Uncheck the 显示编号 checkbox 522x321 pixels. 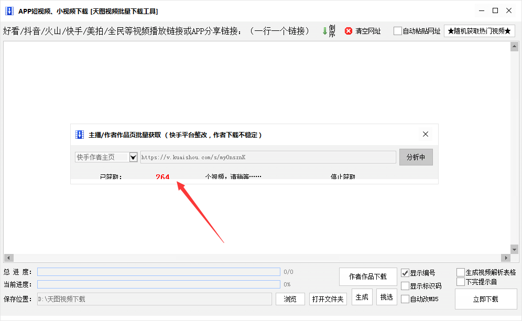pyautogui.click(x=405, y=273)
